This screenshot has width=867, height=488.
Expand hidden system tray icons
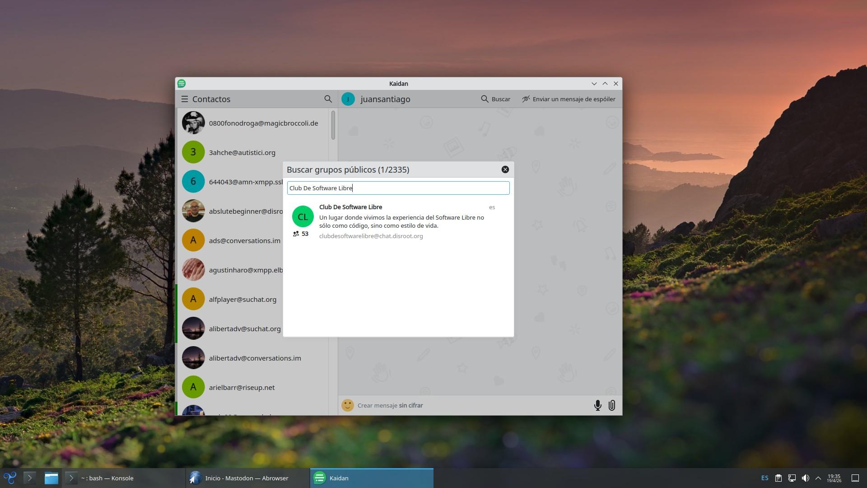click(818, 478)
